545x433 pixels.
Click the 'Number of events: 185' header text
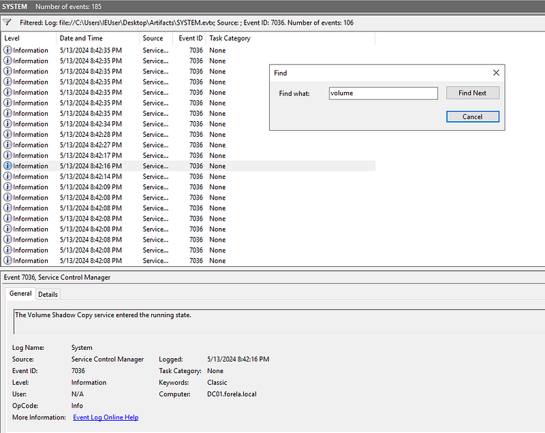pyautogui.click(x=69, y=6)
